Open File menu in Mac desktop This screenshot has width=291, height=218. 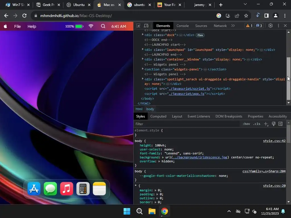17,26
